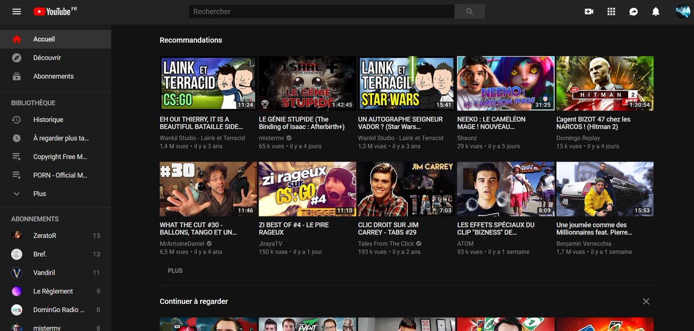Viewport: 694px width, 331px height.
Task: Visit JirayaTV channel link
Action: [x=271, y=244]
